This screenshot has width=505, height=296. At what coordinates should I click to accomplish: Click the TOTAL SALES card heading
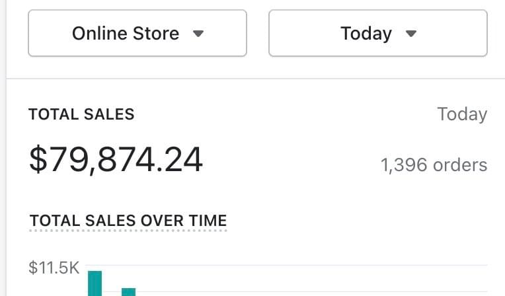(81, 114)
